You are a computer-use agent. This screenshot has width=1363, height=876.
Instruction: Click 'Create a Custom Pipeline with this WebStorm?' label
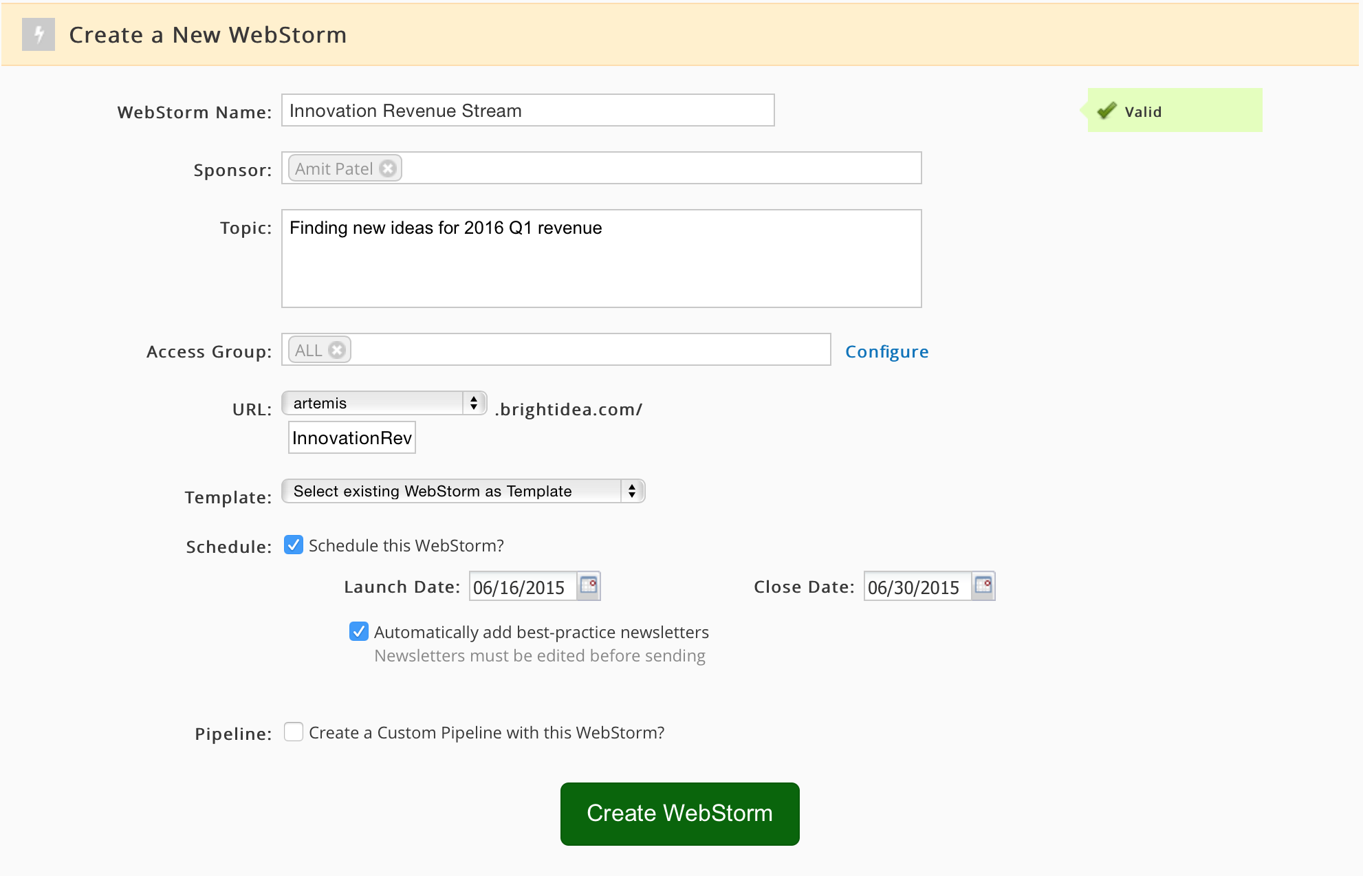[487, 733]
